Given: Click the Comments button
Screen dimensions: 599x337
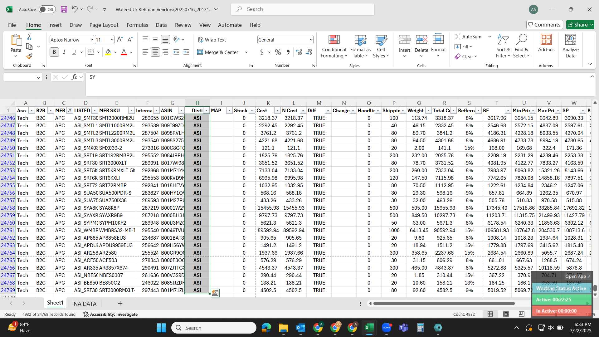Looking at the screenshot, I should [544, 25].
